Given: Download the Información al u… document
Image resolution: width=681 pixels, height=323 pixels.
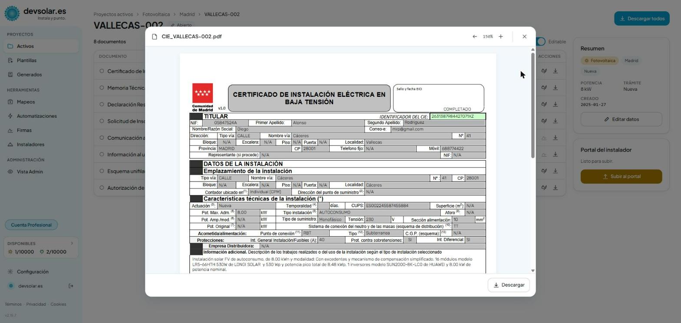Looking at the screenshot, I should (x=555, y=154).
